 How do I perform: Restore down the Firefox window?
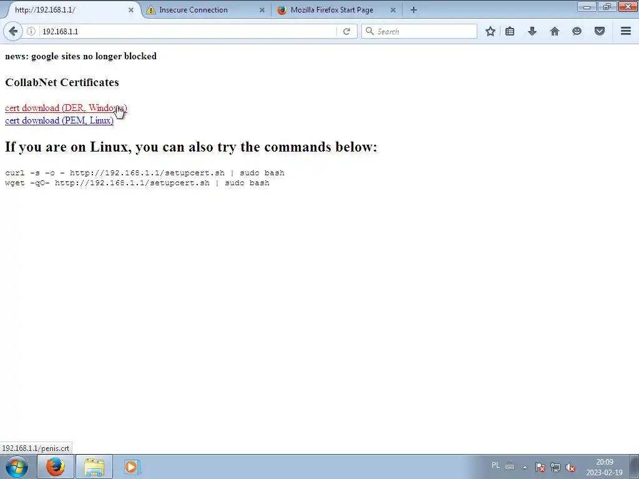(x=607, y=6)
